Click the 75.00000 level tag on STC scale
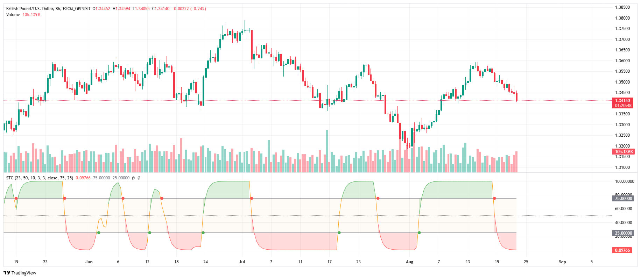The height and width of the screenshot is (279, 641). (624, 199)
